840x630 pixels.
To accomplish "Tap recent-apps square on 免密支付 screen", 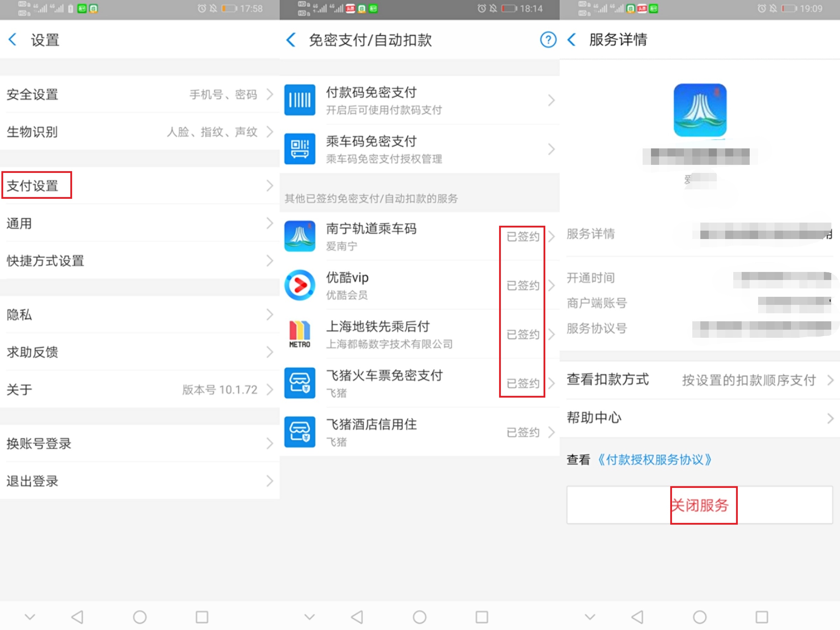I will (x=482, y=617).
